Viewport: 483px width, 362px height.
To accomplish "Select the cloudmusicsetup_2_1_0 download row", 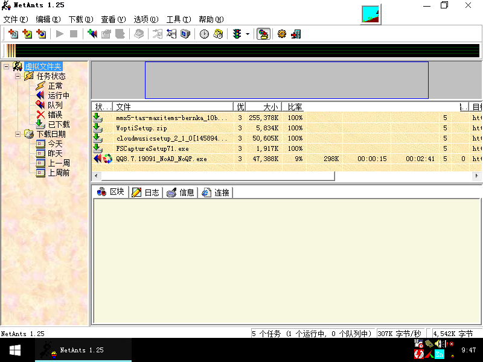I will 287,138.
